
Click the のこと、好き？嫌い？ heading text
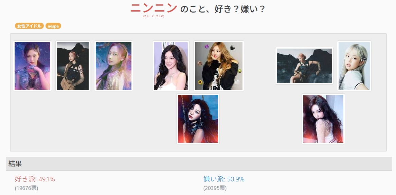(x=222, y=10)
